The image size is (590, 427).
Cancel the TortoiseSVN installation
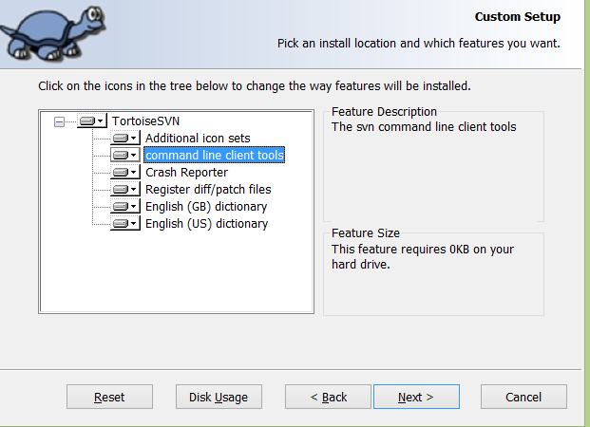pos(523,397)
